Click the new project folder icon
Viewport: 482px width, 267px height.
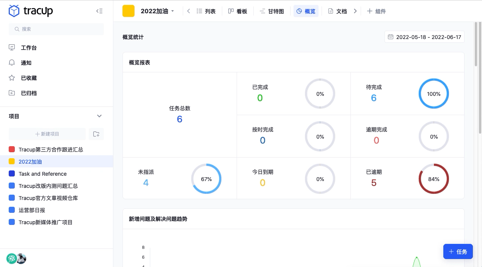(96, 134)
